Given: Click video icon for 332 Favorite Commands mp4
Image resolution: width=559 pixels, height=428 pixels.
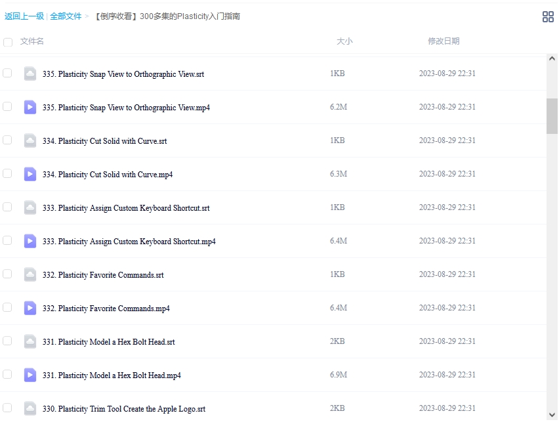Looking at the screenshot, I should 30,308.
